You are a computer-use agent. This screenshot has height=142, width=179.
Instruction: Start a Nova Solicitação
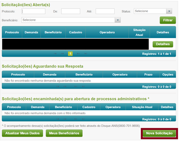tap(159, 133)
